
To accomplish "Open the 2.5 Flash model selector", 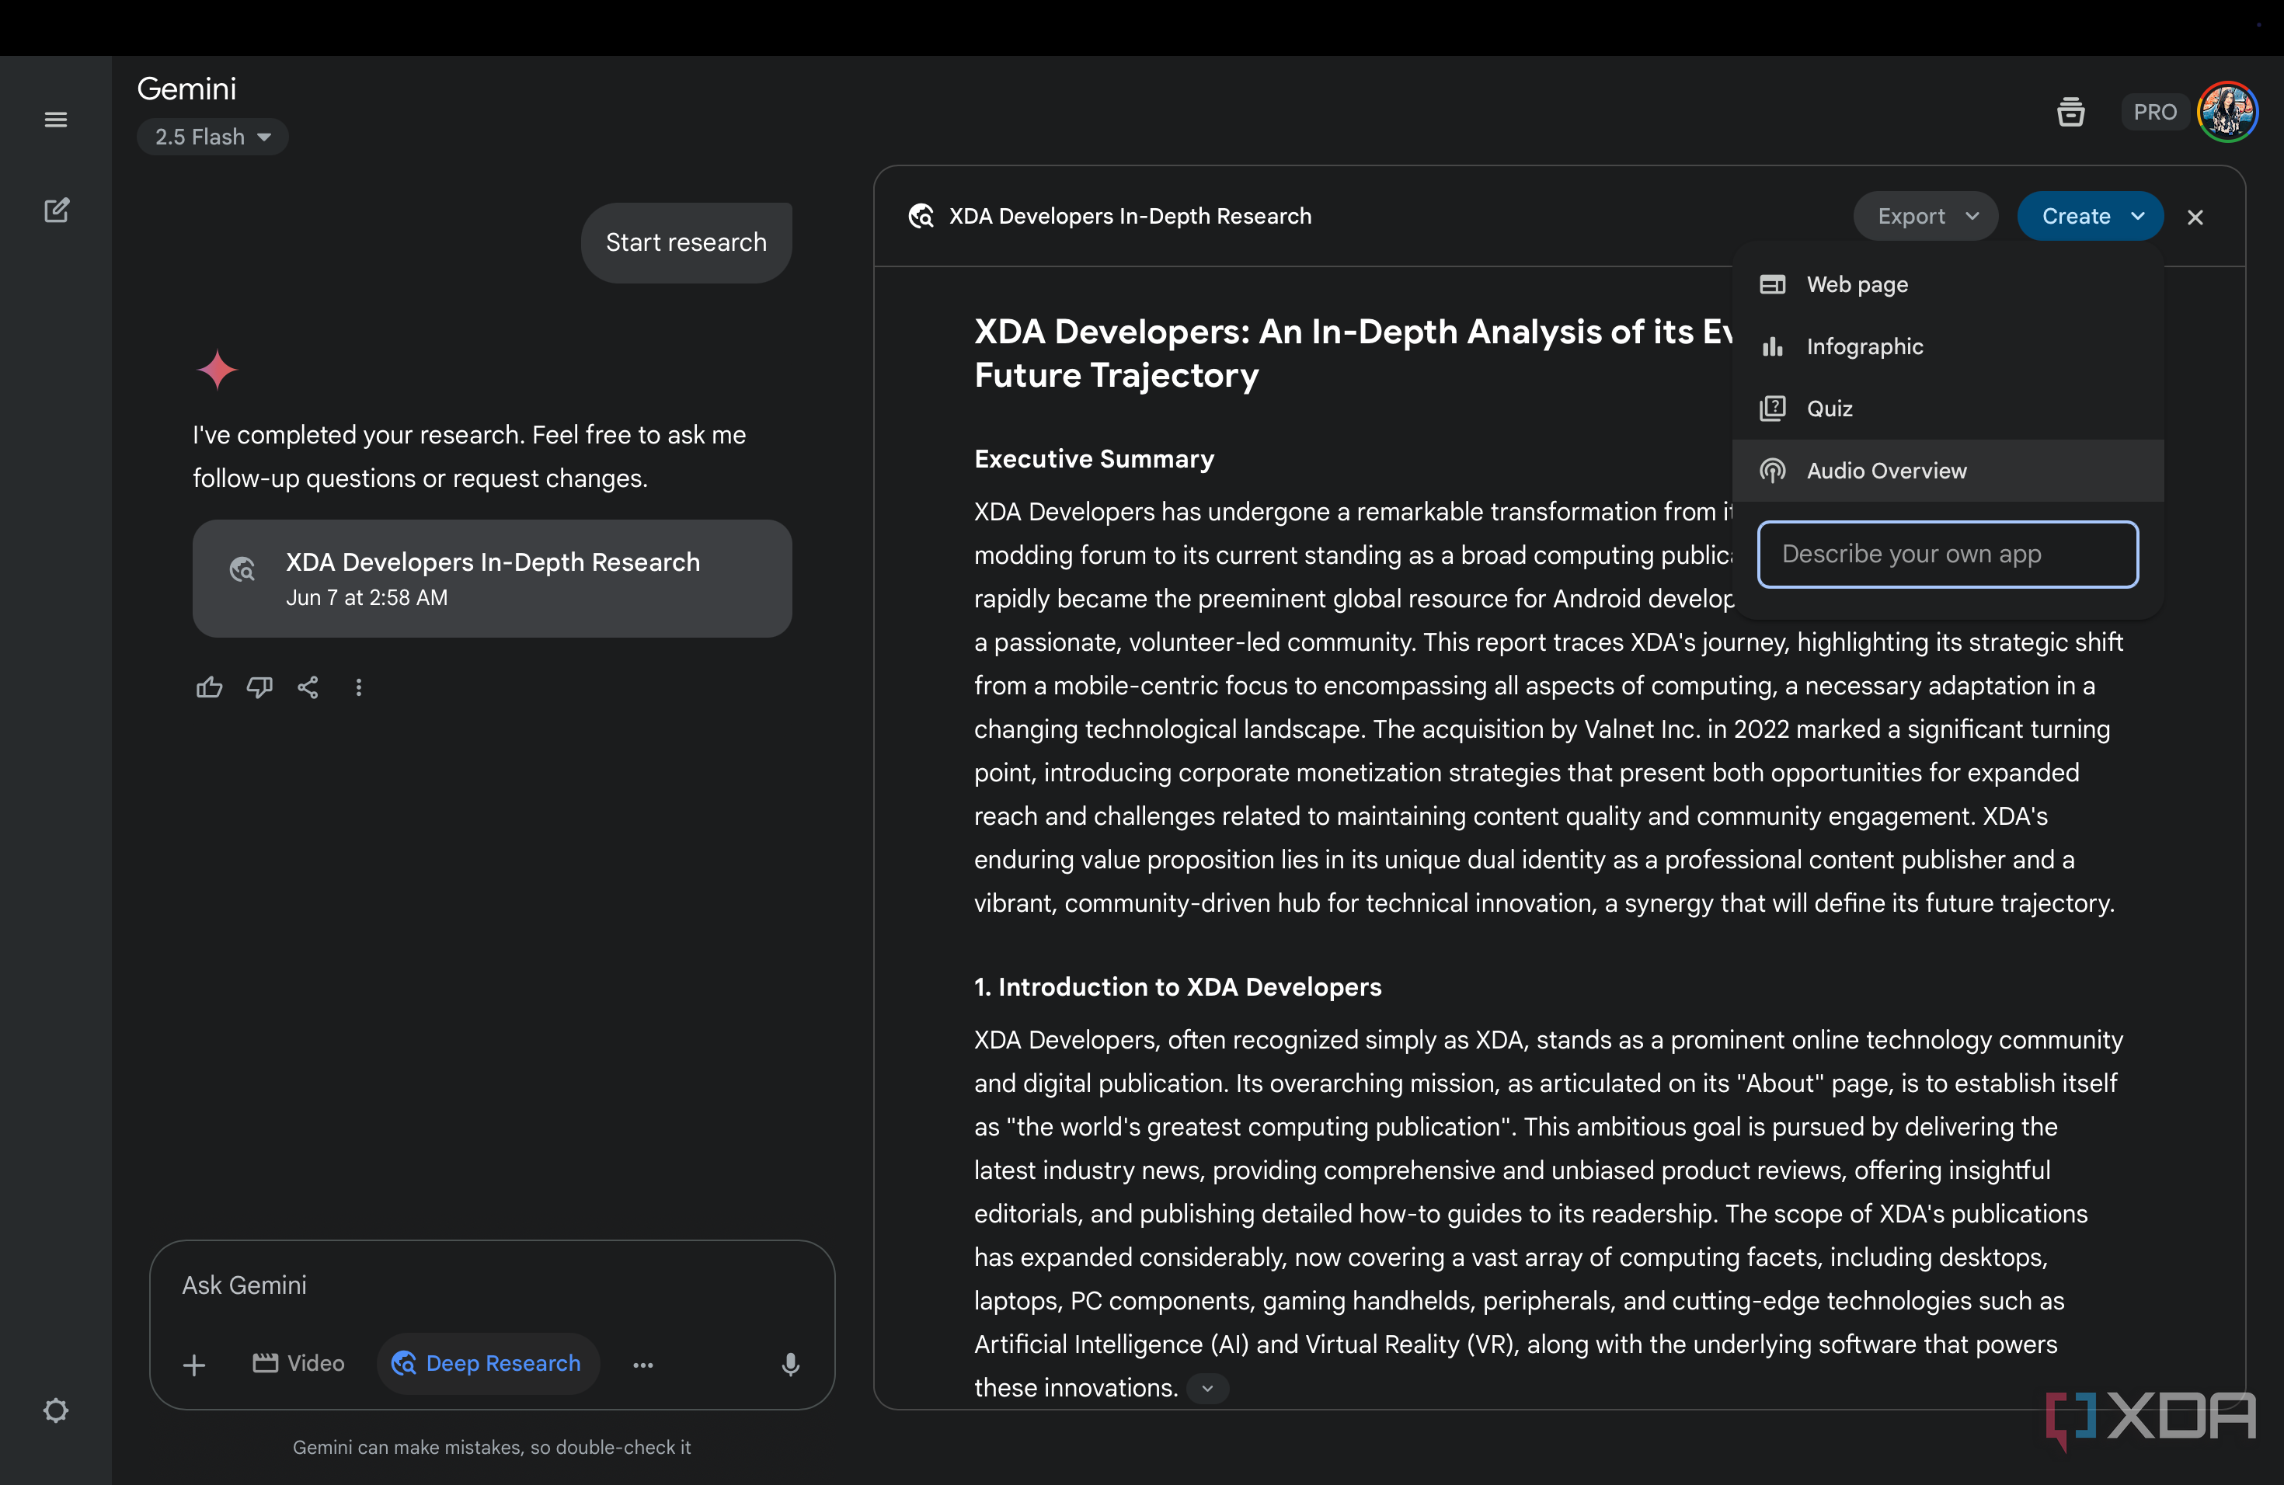I will (212, 137).
